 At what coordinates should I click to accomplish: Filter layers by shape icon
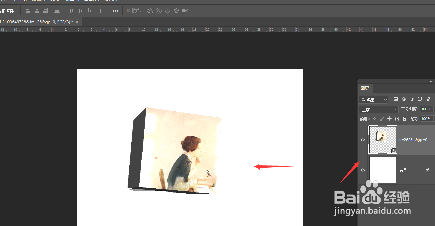420,99
